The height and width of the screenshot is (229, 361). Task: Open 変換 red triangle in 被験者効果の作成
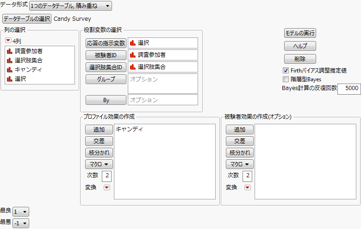tap(247, 187)
